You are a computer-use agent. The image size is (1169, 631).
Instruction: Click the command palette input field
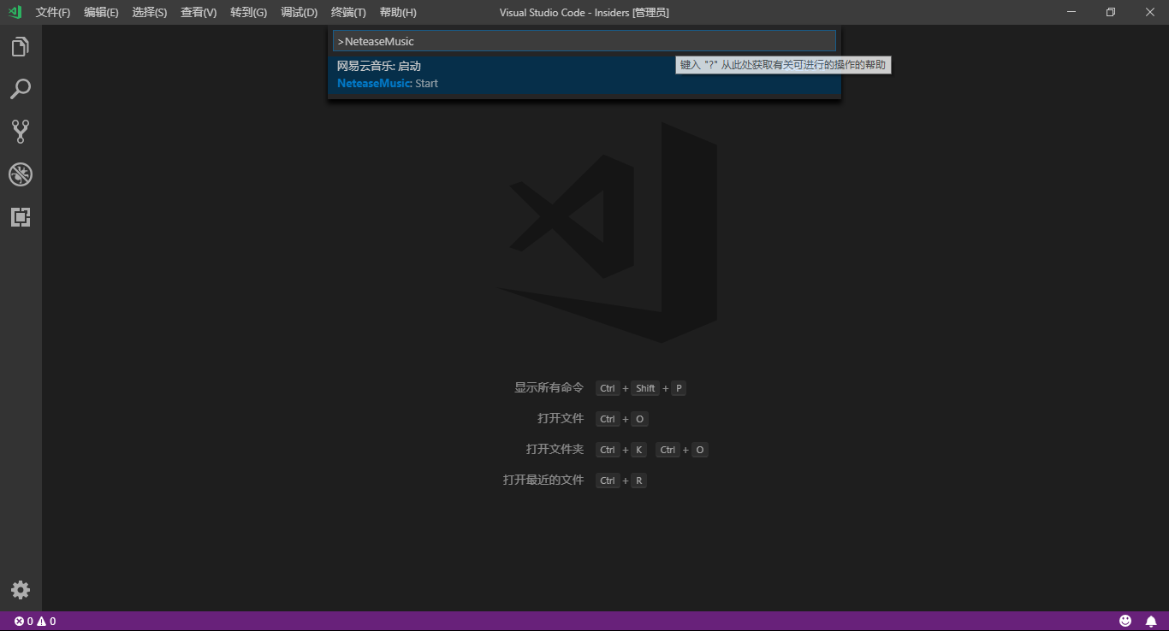(x=584, y=41)
